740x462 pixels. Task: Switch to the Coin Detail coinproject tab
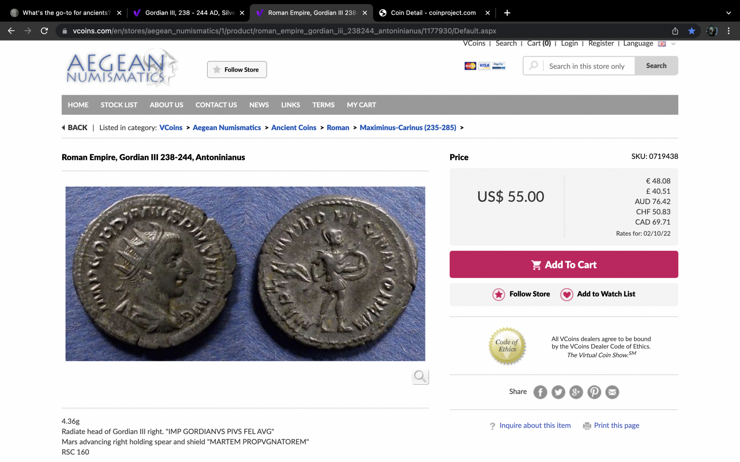tap(433, 13)
